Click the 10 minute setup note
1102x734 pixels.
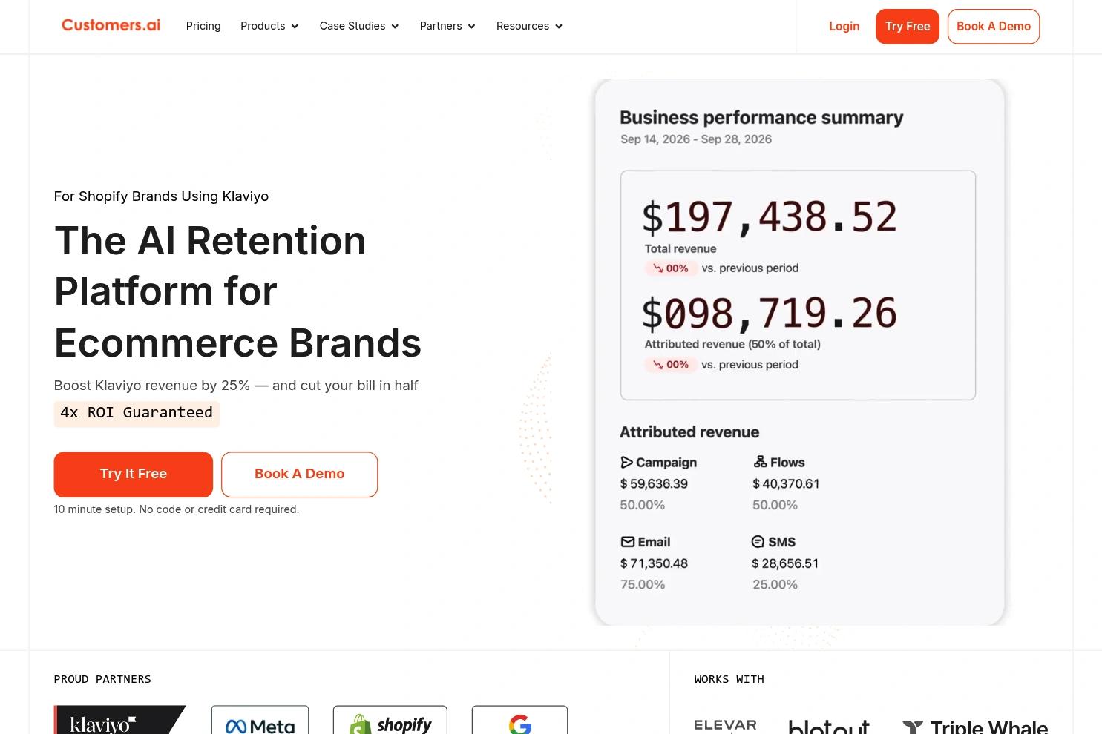(177, 509)
